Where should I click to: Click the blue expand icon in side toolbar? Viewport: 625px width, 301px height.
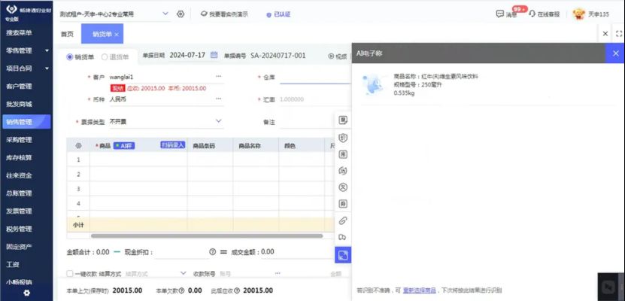[343, 255]
